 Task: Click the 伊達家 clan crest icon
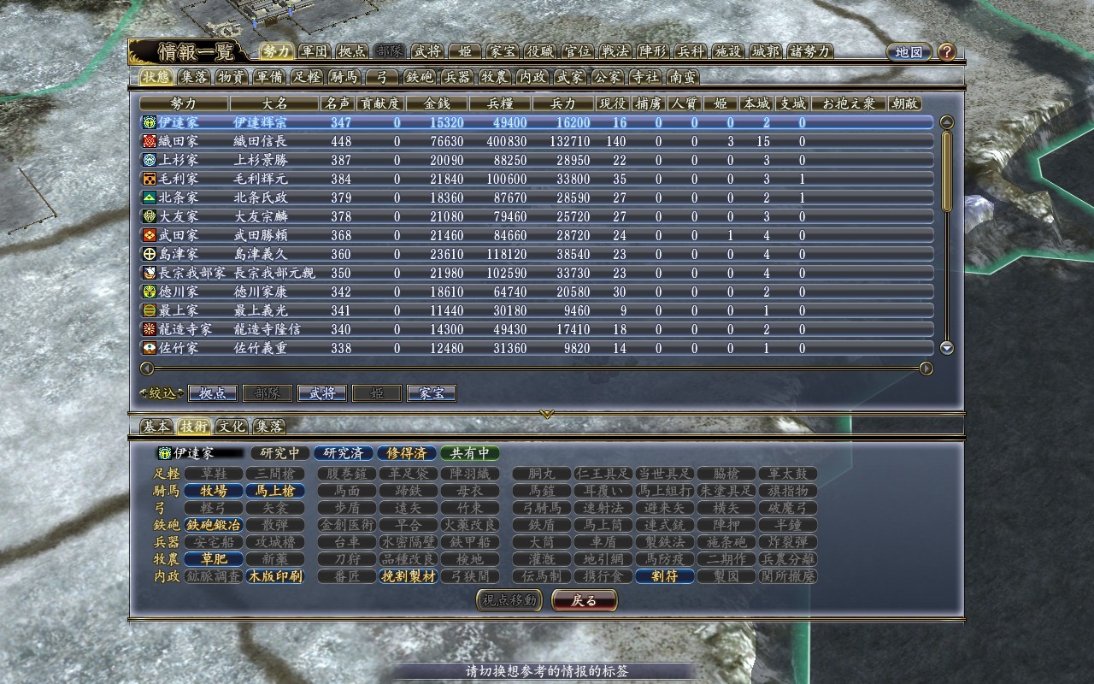click(x=150, y=122)
